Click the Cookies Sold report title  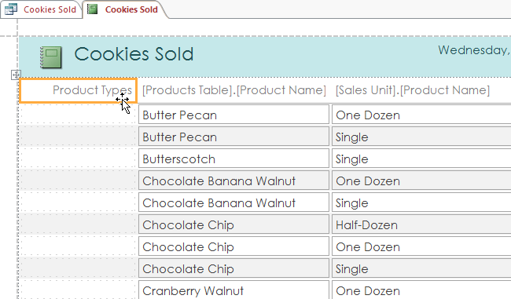point(134,54)
